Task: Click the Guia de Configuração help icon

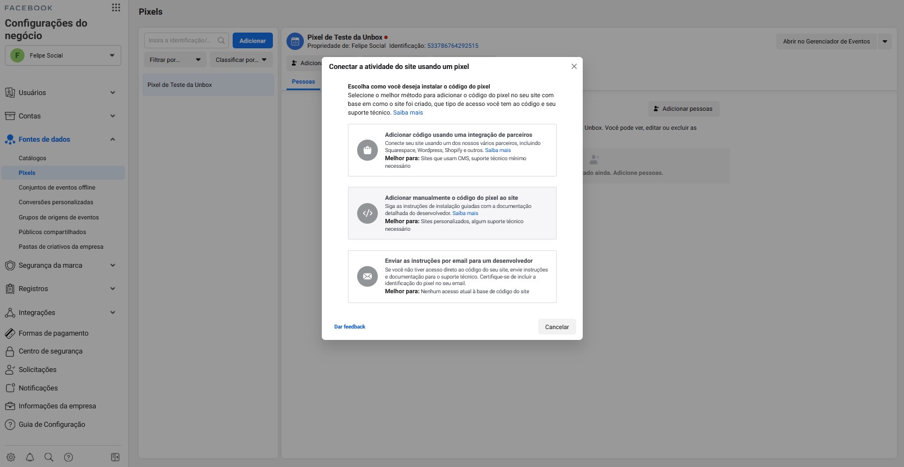Action: (x=10, y=425)
